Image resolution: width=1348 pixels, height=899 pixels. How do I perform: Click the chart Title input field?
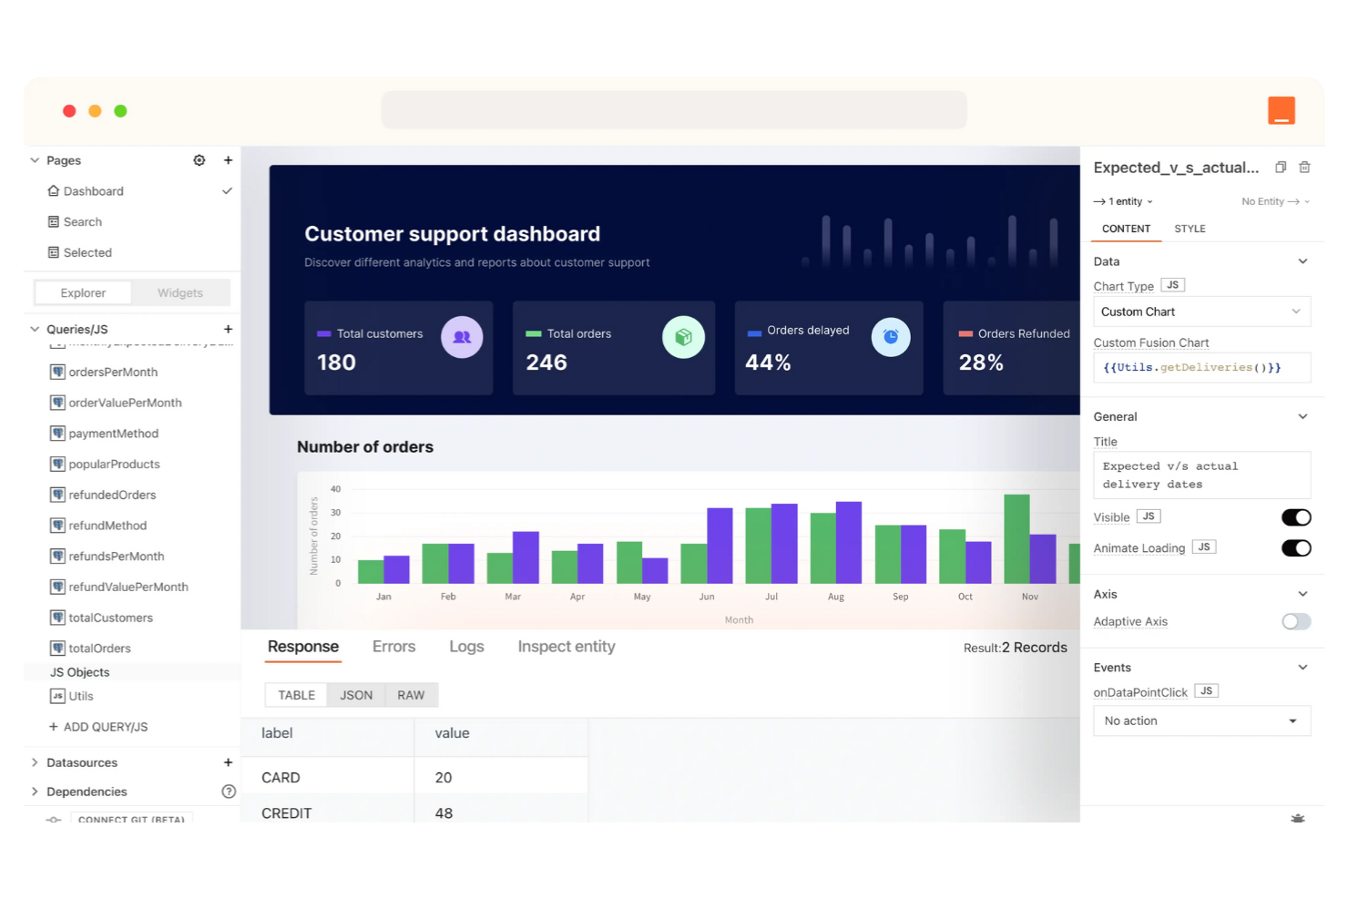[x=1201, y=475]
